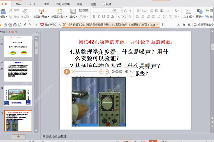214x142 pixels.
Task: Mute the audio player volume
Action: point(126,72)
